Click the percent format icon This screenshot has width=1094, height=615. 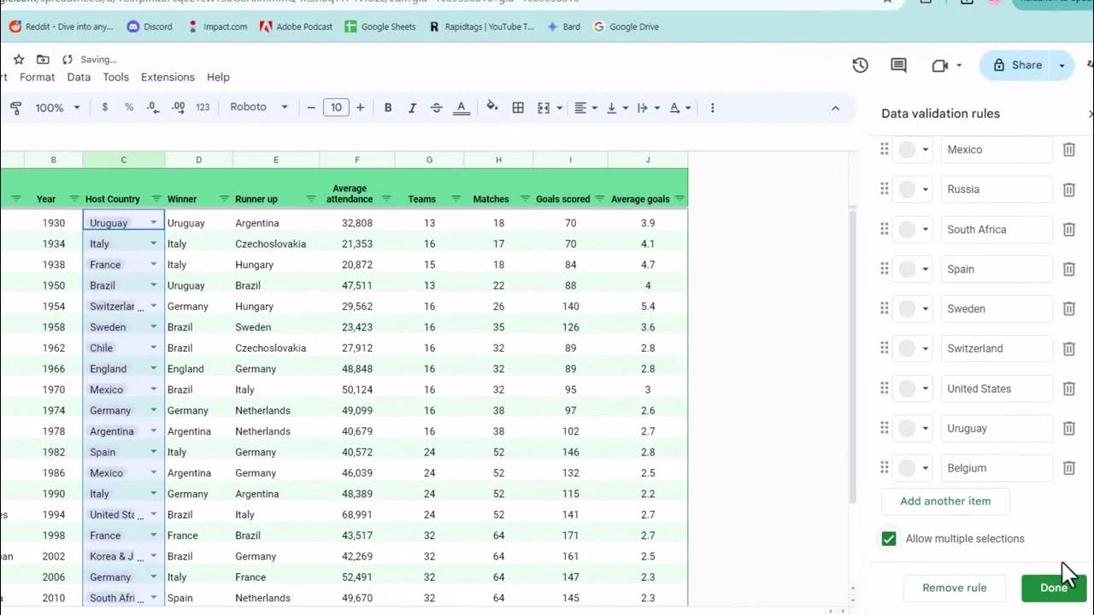[129, 108]
